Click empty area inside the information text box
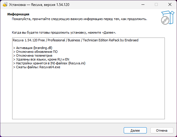 coord(89,93)
